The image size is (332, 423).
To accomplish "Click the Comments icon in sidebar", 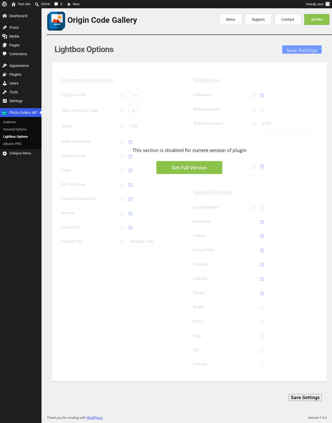I will tap(5, 54).
